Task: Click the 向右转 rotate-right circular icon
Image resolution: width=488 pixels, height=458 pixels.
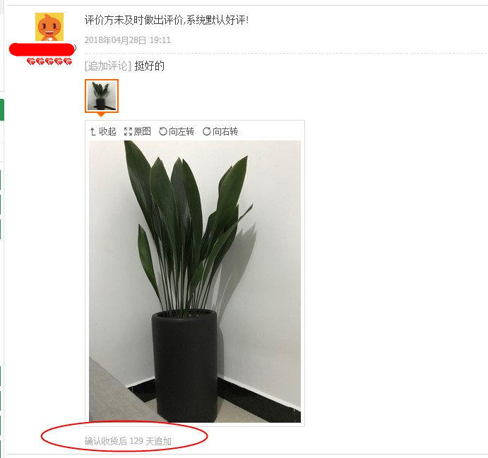Action: pos(207,131)
